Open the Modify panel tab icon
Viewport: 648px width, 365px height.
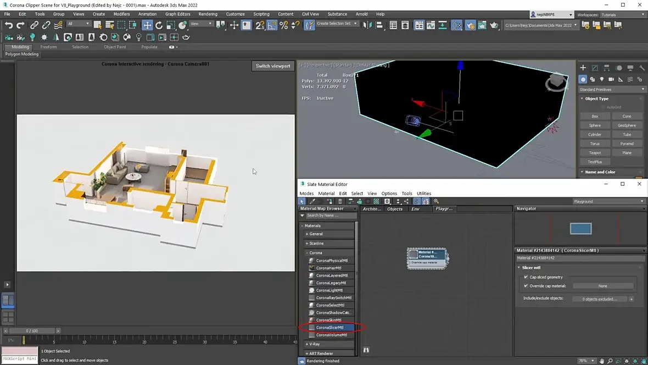[x=595, y=68]
